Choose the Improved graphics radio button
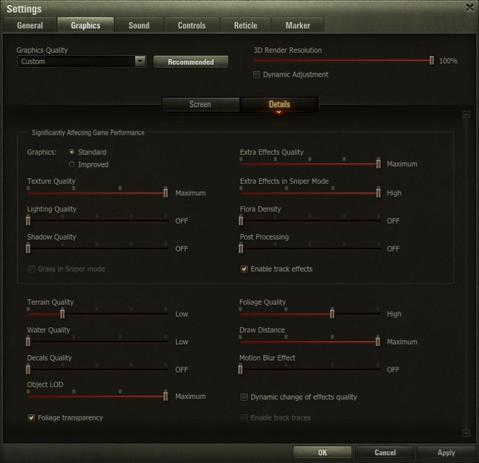479x463 pixels. (x=72, y=165)
